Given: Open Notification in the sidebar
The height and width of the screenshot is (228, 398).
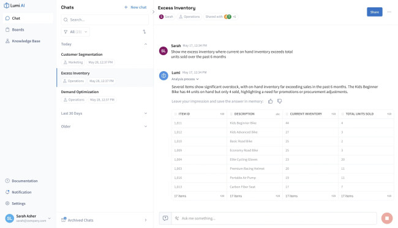Looking at the screenshot, I should (x=18, y=192).
